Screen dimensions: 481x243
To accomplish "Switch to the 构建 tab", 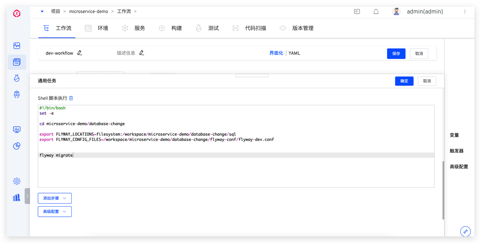I will click(x=170, y=28).
